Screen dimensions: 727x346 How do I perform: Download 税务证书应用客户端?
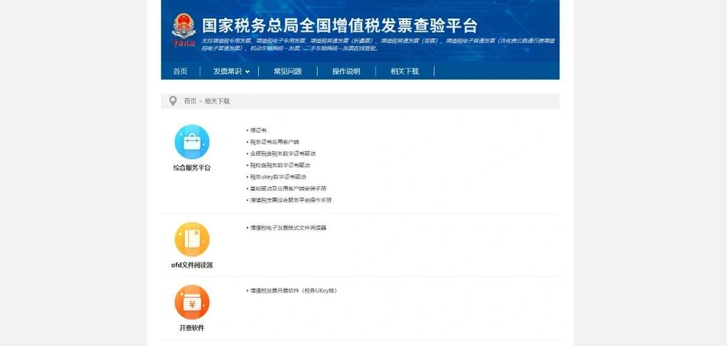tap(274, 142)
